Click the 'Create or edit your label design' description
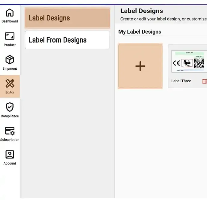This screenshot has height=200, width=207. [163, 19]
